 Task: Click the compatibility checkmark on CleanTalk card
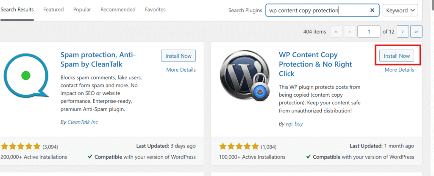[90, 156]
